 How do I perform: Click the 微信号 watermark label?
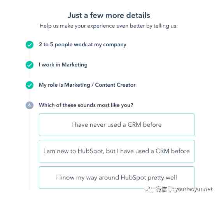click(x=164, y=189)
